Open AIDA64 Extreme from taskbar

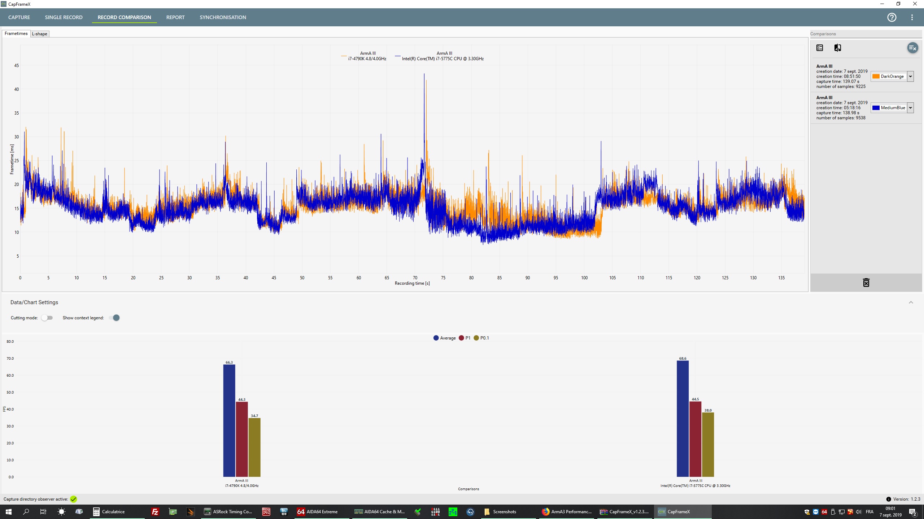tap(318, 511)
